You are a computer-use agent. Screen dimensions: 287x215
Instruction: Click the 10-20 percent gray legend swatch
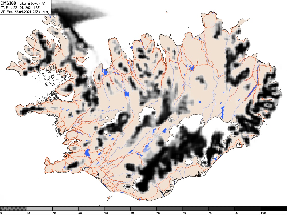(x=39, y=209)
